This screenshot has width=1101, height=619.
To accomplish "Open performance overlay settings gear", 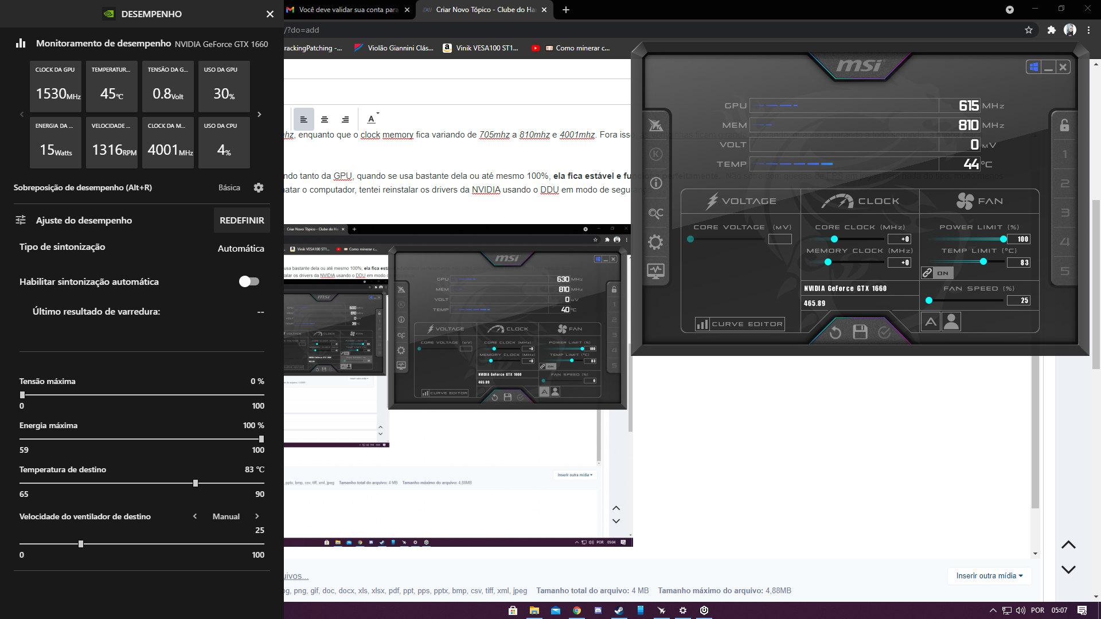I will (x=259, y=187).
